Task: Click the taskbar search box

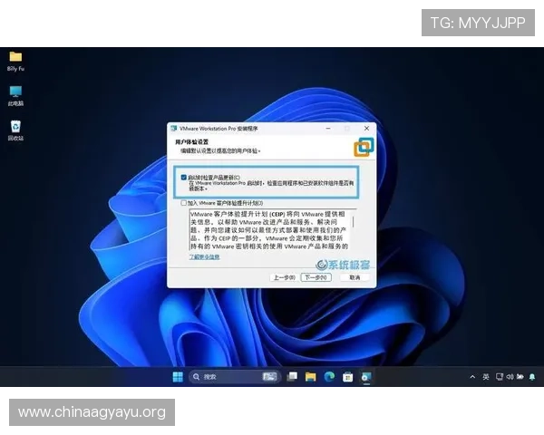Action: 235,377
